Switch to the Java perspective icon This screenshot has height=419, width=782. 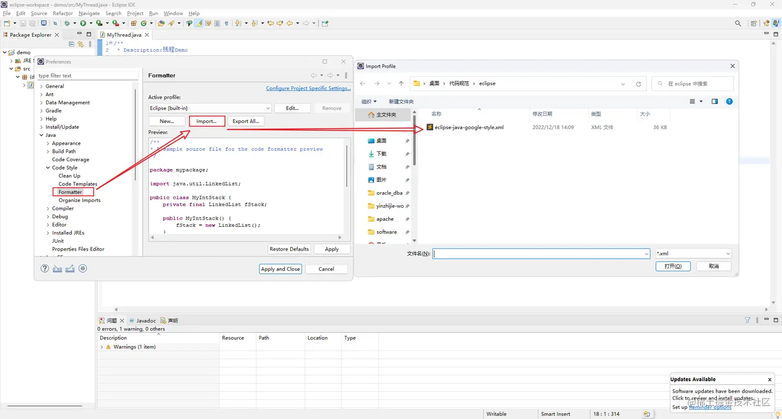click(x=775, y=23)
